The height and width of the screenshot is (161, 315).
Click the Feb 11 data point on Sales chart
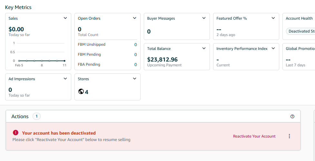[x=64, y=61]
